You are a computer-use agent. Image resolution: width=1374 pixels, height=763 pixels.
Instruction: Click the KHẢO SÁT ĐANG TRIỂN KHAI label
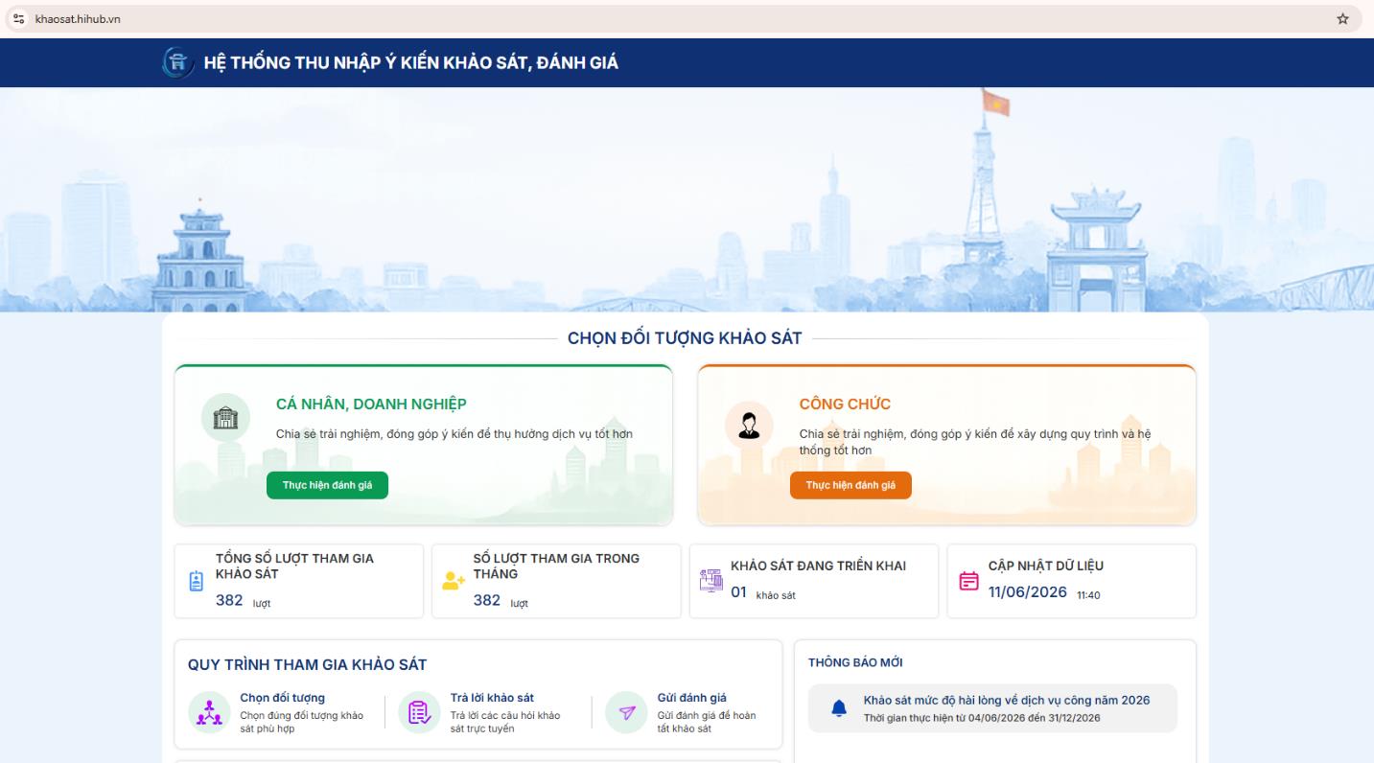tap(818, 566)
